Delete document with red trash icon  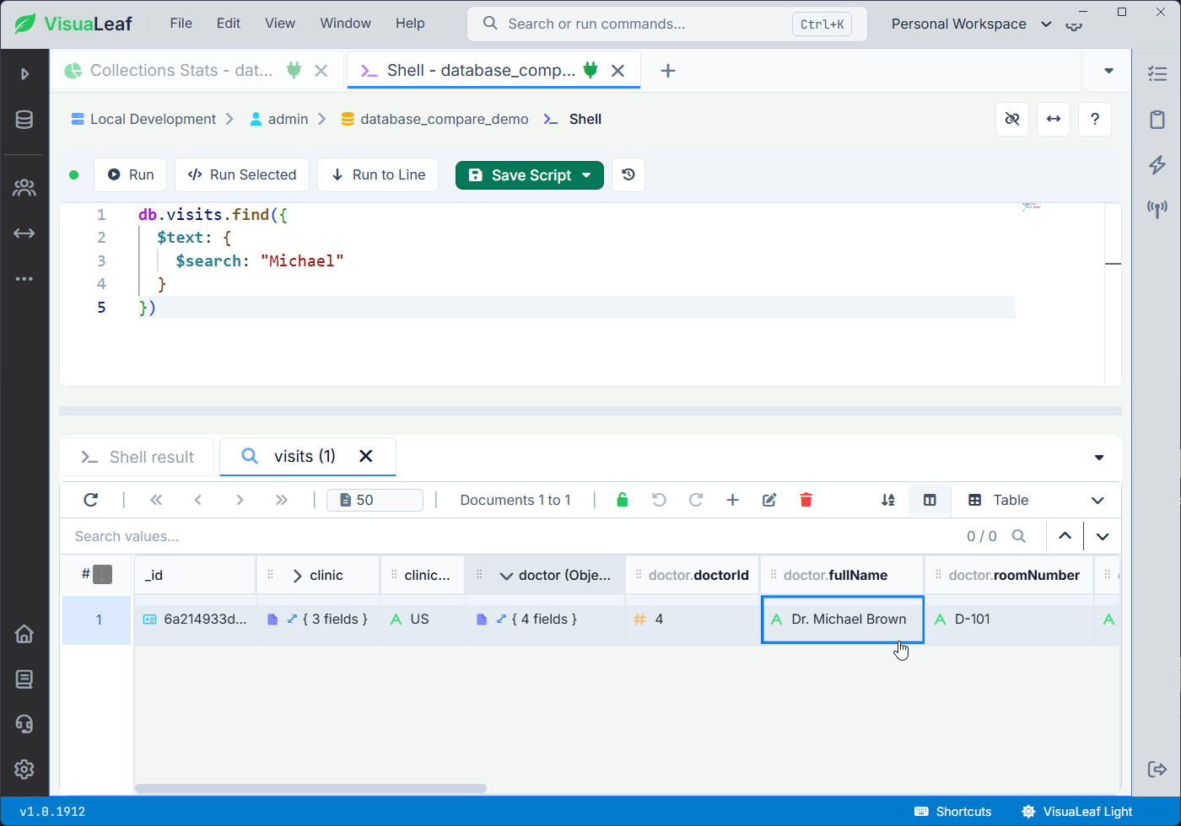point(806,500)
